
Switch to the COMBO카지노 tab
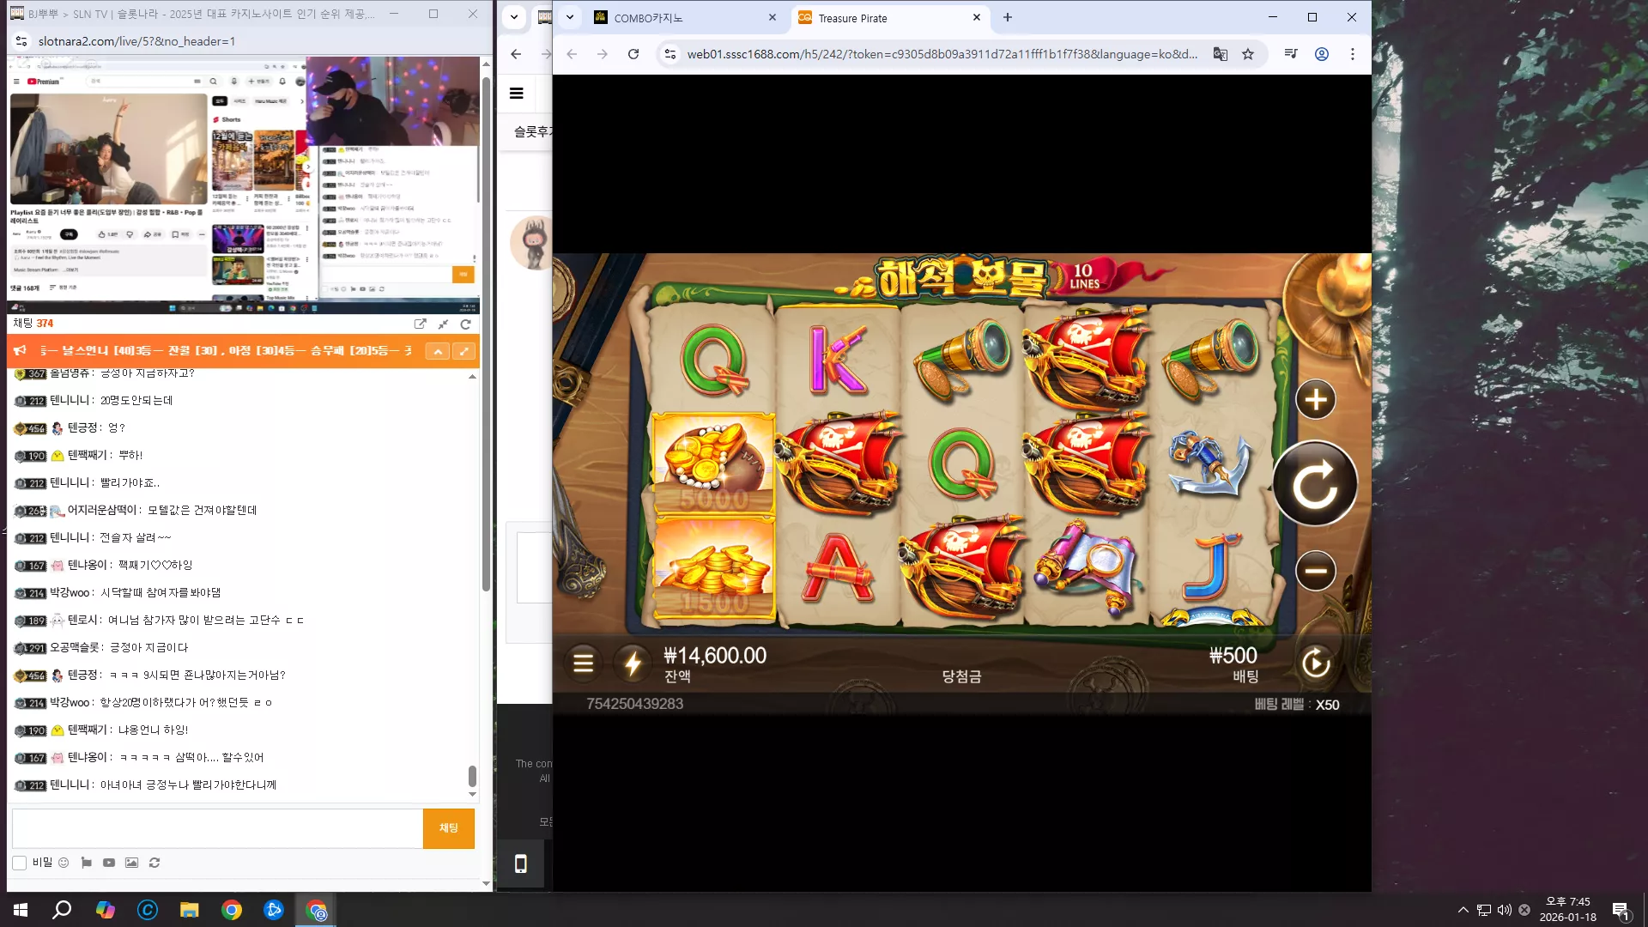coord(685,18)
